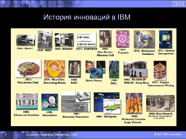
Task: Click the One-Device Memory Cell portrait
Action: pos(105,39)
